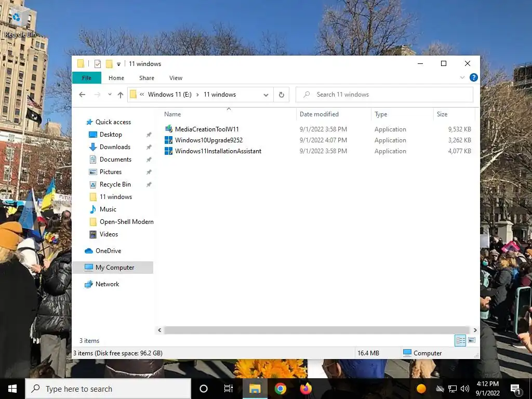Expand the arrow after Windows 11 (E:) breadcrumb

click(197, 95)
